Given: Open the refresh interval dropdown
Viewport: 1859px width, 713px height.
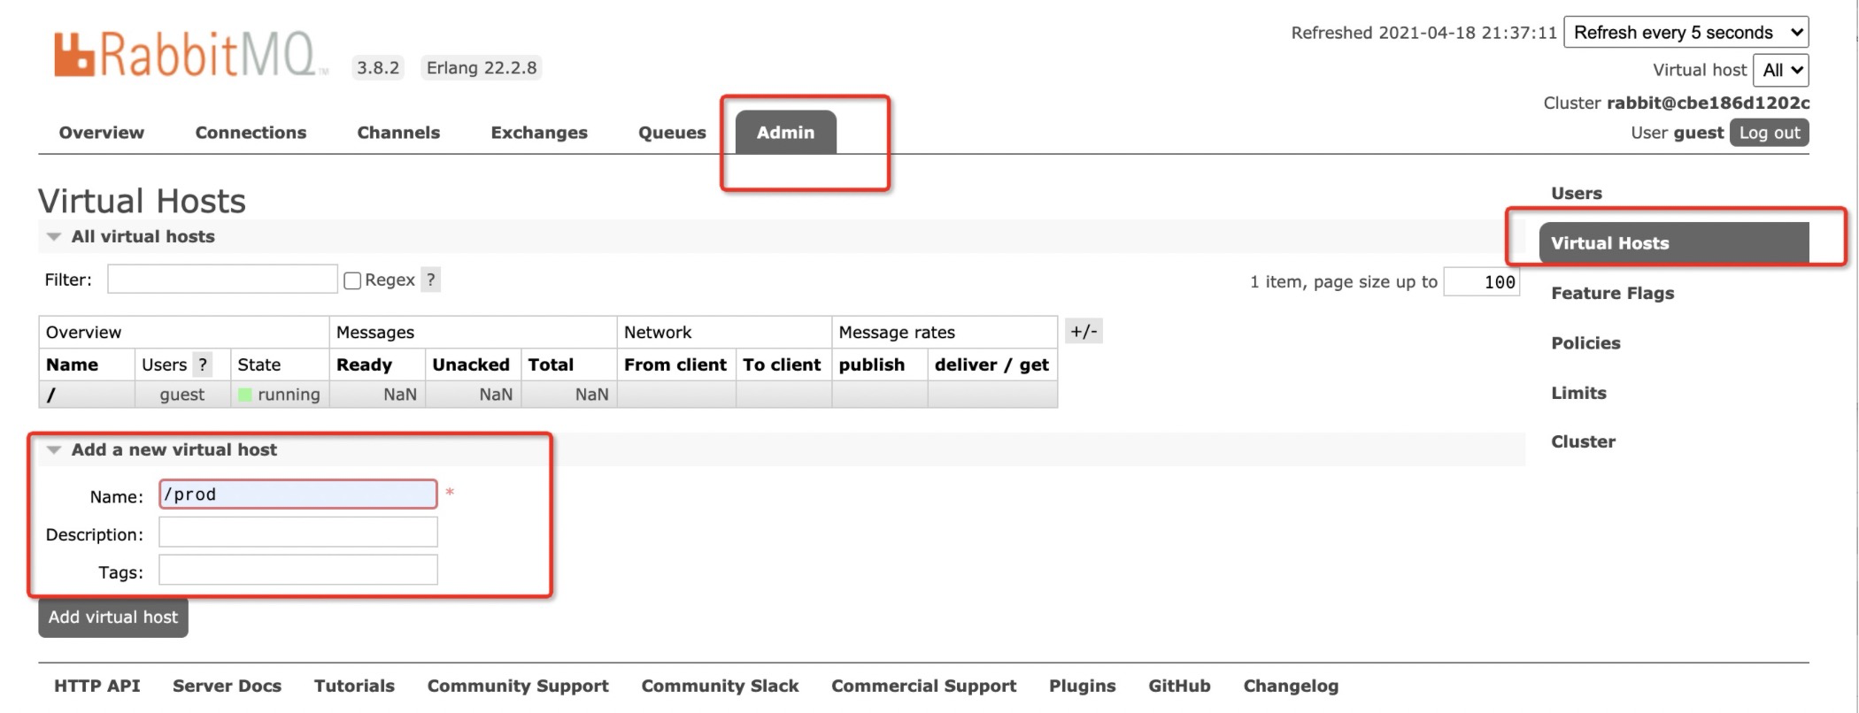Looking at the screenshot, I should point(1686,33).
